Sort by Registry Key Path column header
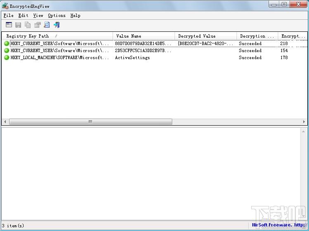This screenshot has height=231, width=309. point(57,36)
